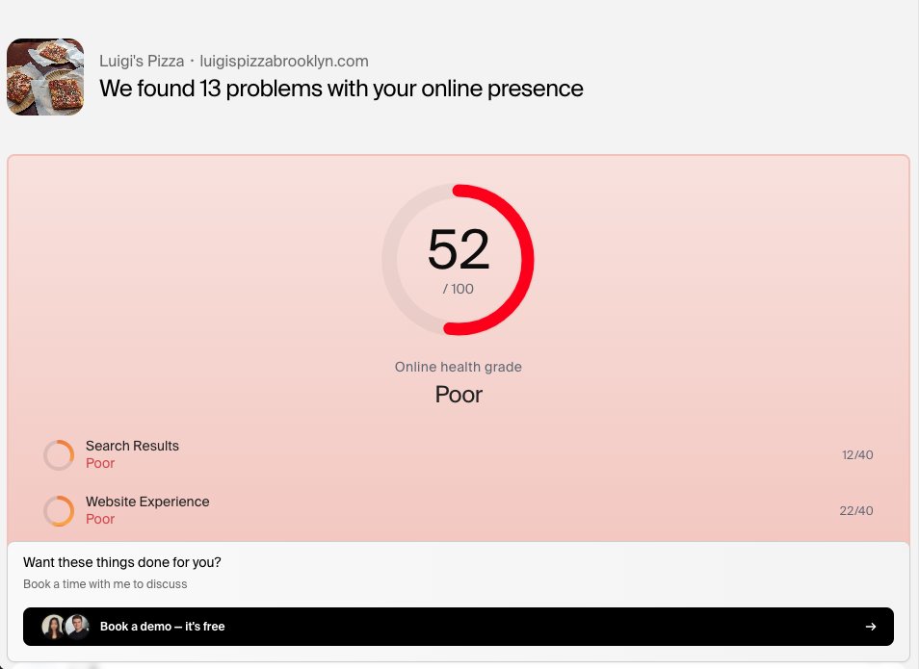919x669 pixels.
Task: Open the Website Experience category row
Action: [x=459, y=510]
